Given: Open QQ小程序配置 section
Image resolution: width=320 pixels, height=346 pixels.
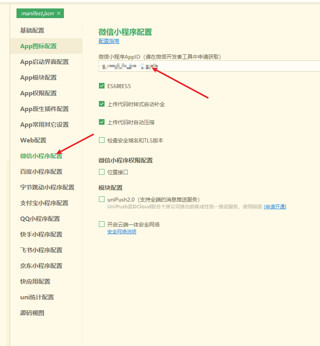Looking at the screenshot, I should (x=40, y=218).
